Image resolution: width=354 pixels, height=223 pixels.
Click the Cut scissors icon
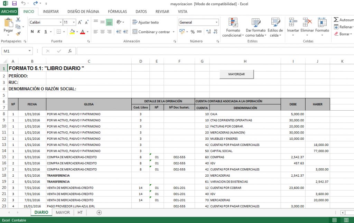(18, 20)
